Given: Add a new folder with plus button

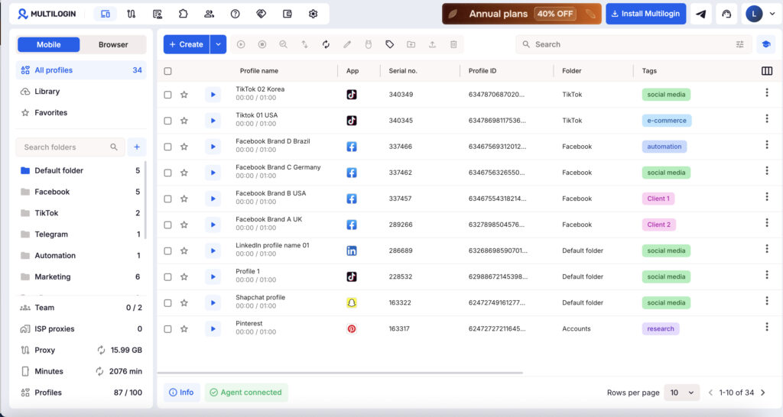Looking at the screenshot, I should click(137, 147).
